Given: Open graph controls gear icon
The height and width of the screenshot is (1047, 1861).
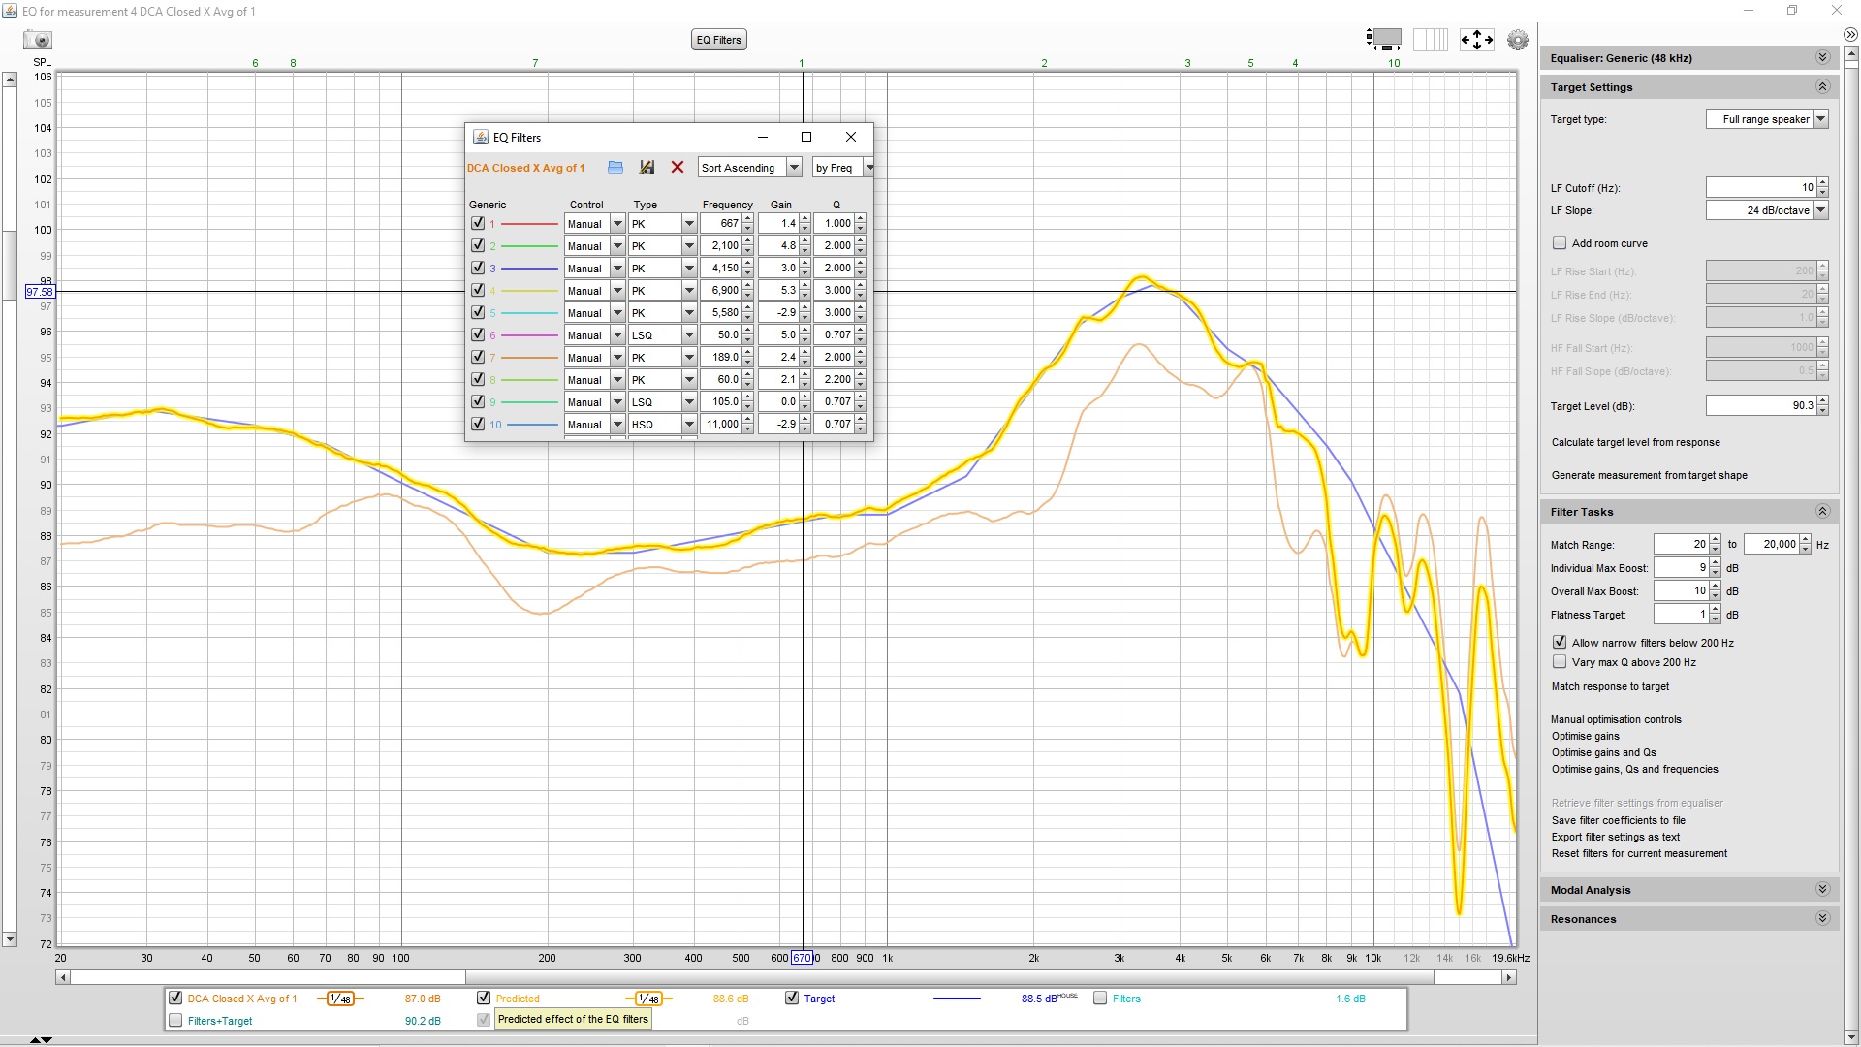Looking at the screenshot, I should pos(1518,40).
